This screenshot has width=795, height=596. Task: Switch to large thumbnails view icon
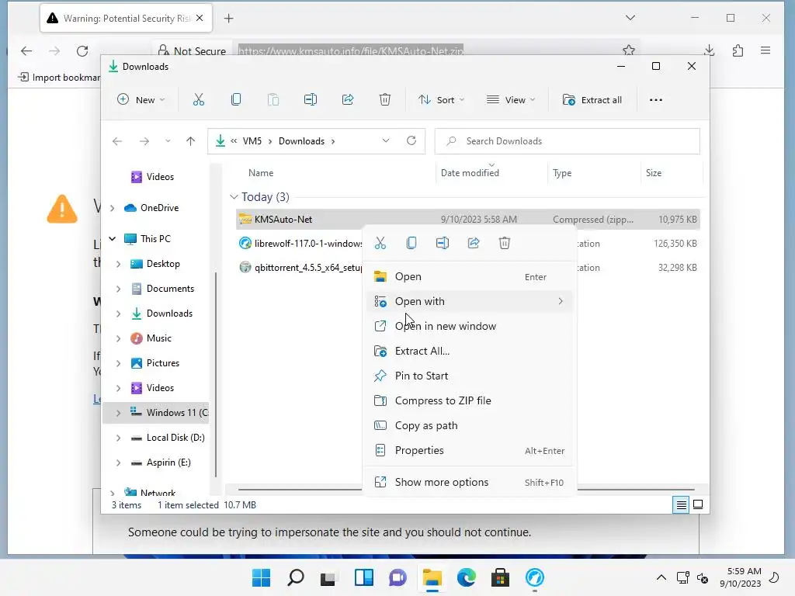(698, 504)
